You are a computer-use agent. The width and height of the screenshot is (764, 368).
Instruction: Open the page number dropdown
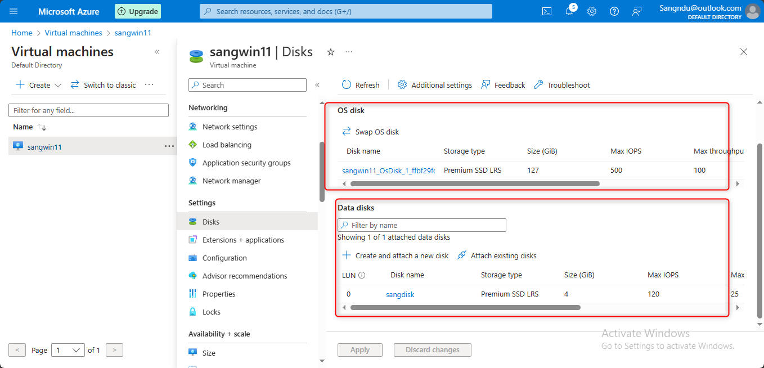pyautogui.click(x=68, y=350)
